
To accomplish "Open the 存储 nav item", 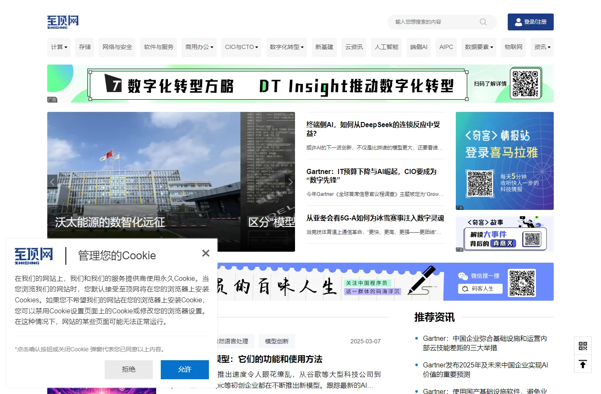I will [85, 47].
